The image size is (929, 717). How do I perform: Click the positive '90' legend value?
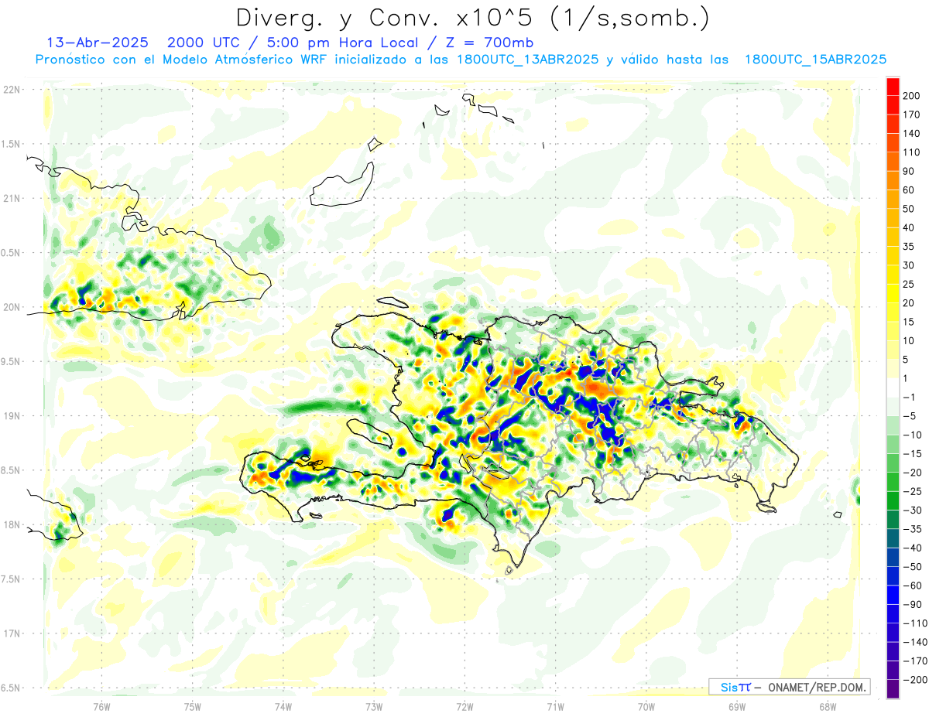tap(910, 171)
